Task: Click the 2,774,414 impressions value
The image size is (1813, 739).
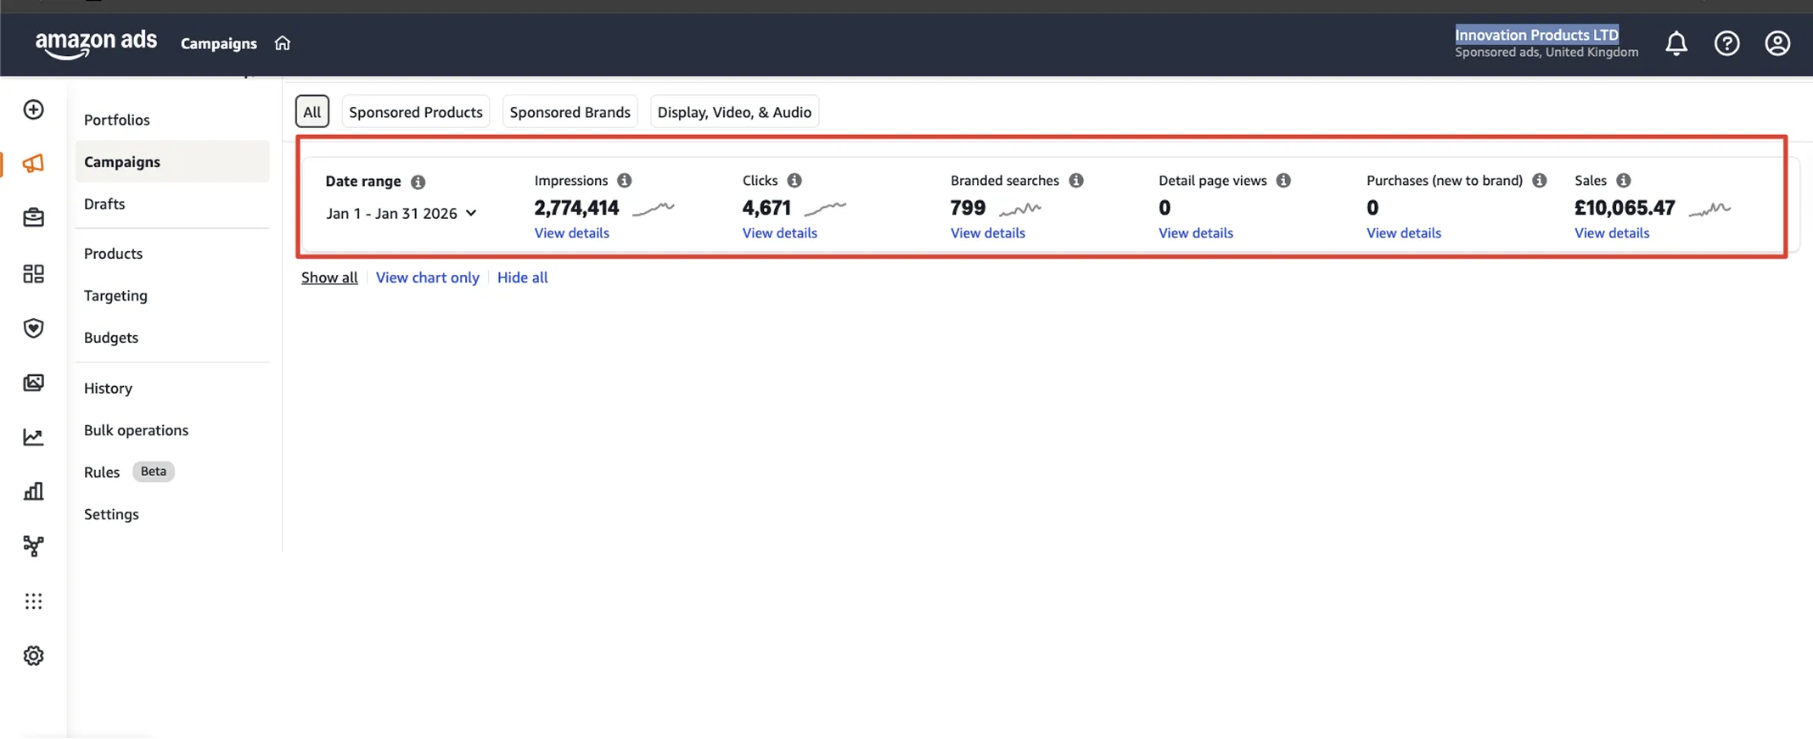Action: 576,208
